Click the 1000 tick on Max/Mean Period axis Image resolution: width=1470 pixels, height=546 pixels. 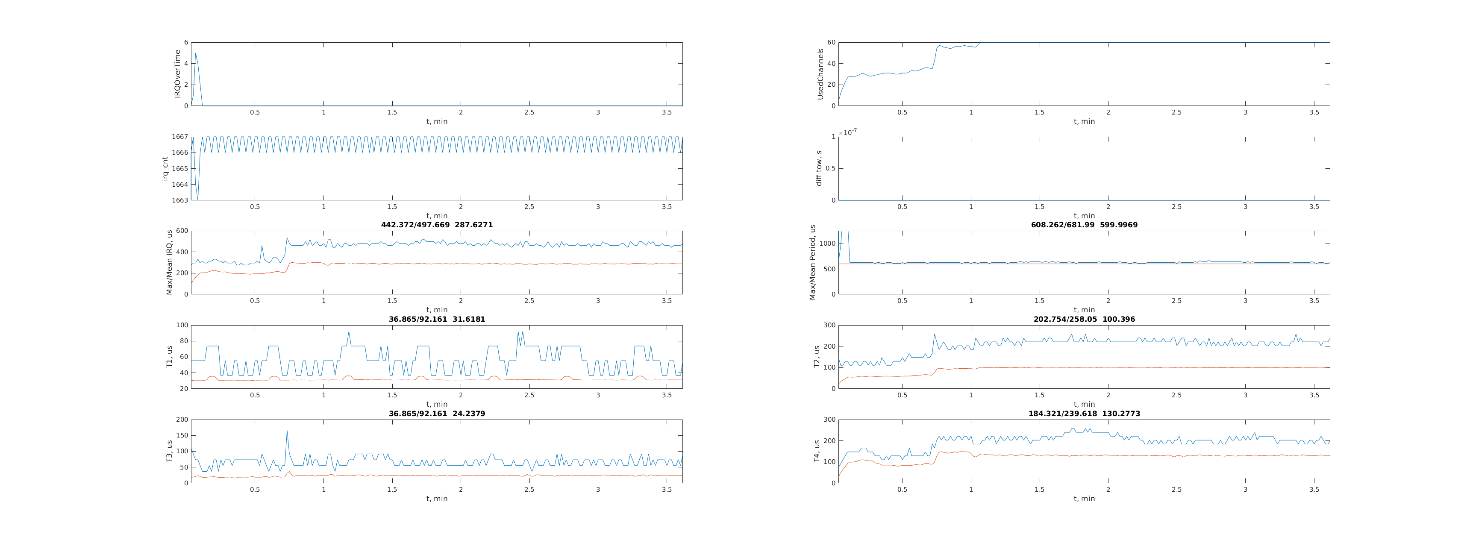tap(827, 244)
